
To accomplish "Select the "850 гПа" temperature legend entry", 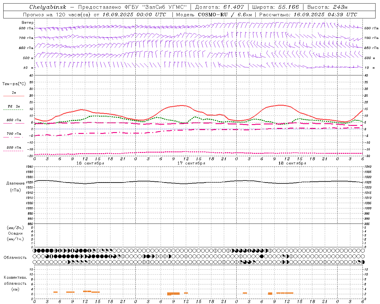I will click(14, 120).
